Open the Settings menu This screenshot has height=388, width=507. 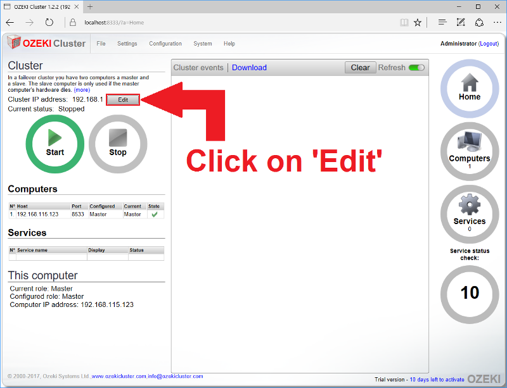tap(127, 44)
